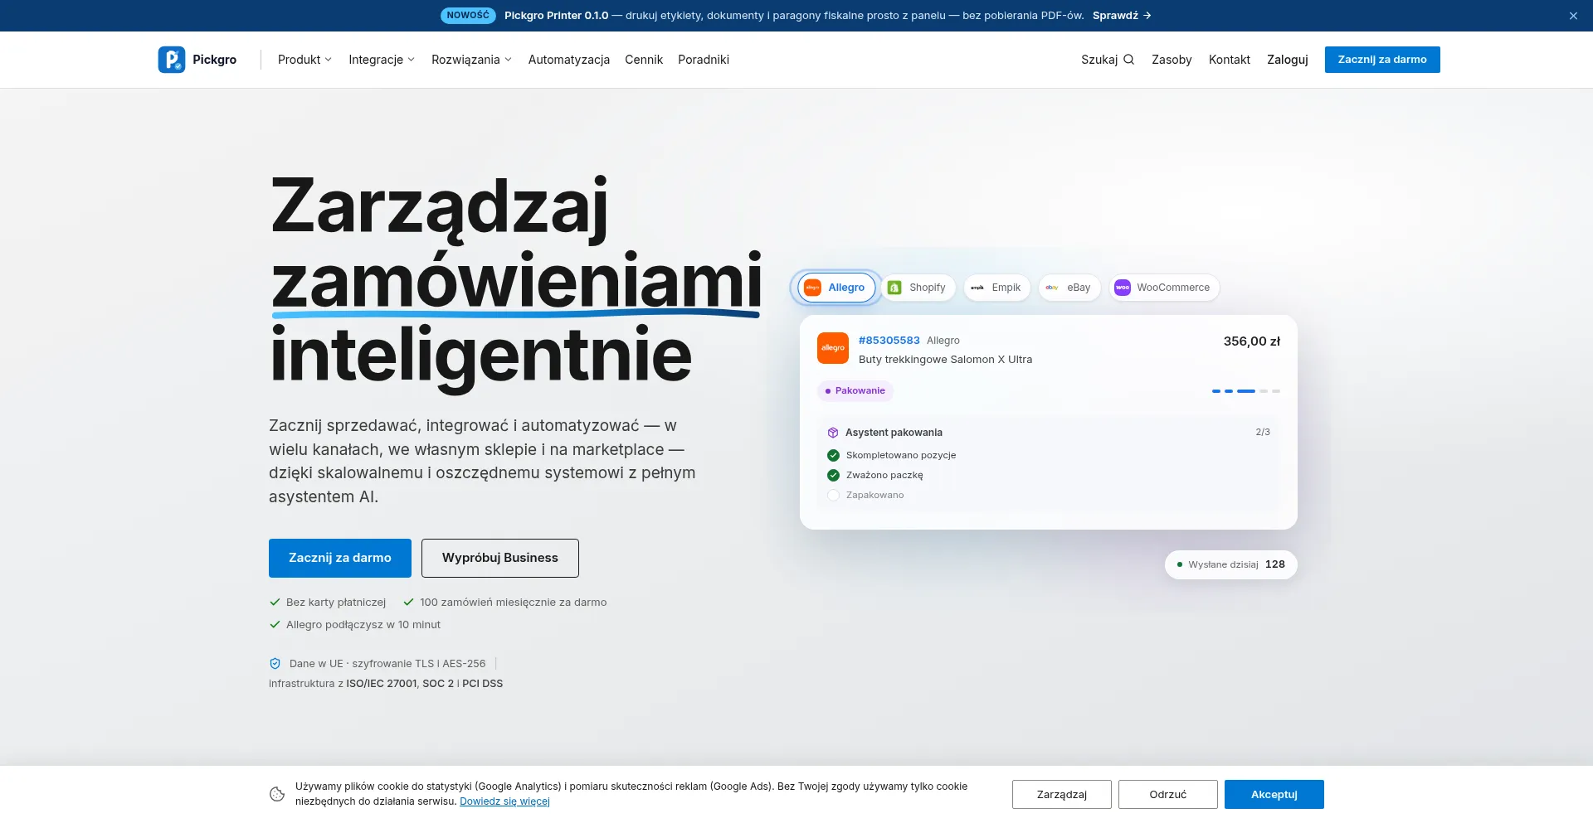Click Zacznij za darmo in header
1593x823 pixels.
(x=1382, y=60)
